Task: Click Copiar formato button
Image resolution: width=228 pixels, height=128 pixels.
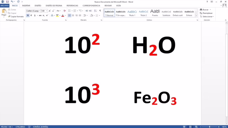Action: pyautogui.click(x=16, y=16)
